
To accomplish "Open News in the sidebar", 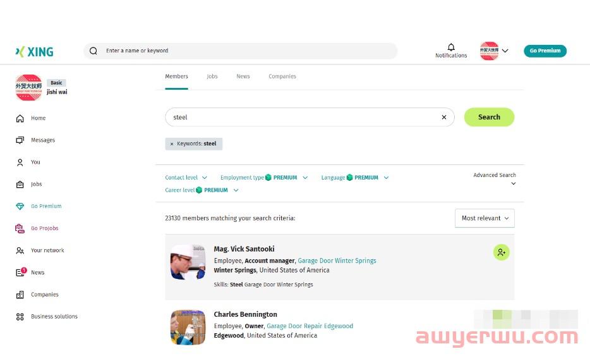I will (38, 273).
